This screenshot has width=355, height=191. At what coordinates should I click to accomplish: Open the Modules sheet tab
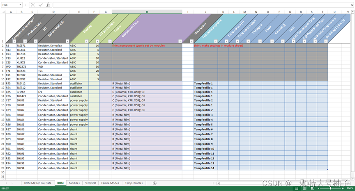tap(74, 183)
